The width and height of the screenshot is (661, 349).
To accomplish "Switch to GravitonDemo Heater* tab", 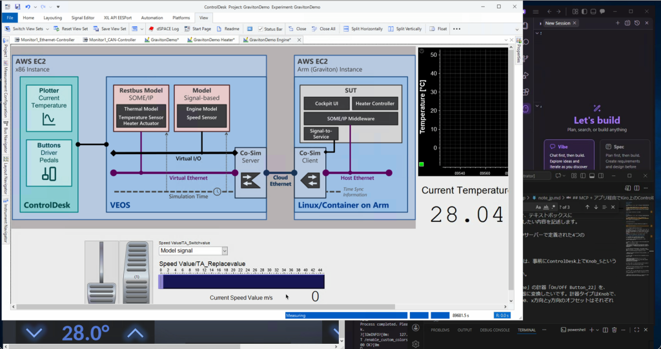I will (211, 39).
